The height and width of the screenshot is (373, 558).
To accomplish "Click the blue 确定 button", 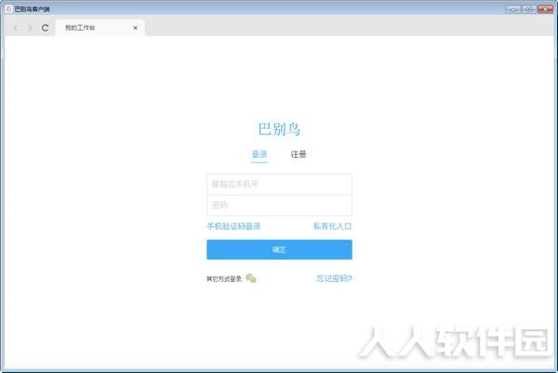I will tap(279, 250).
